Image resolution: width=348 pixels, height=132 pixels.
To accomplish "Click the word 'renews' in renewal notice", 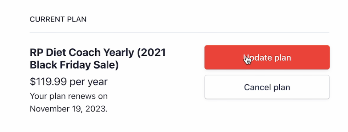I will [x=82, y=96].
